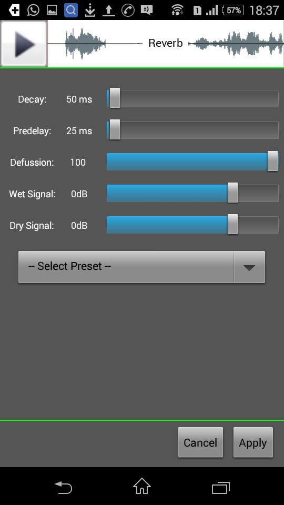Click the Defussion slider handle
Viewport: 284px width, 505px height.
click(x=273, y=161)
